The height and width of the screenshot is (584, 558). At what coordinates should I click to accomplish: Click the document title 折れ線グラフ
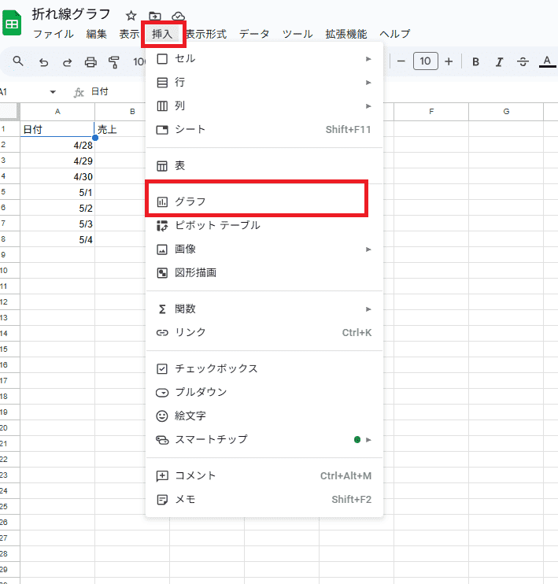click(x=71, y=14)
